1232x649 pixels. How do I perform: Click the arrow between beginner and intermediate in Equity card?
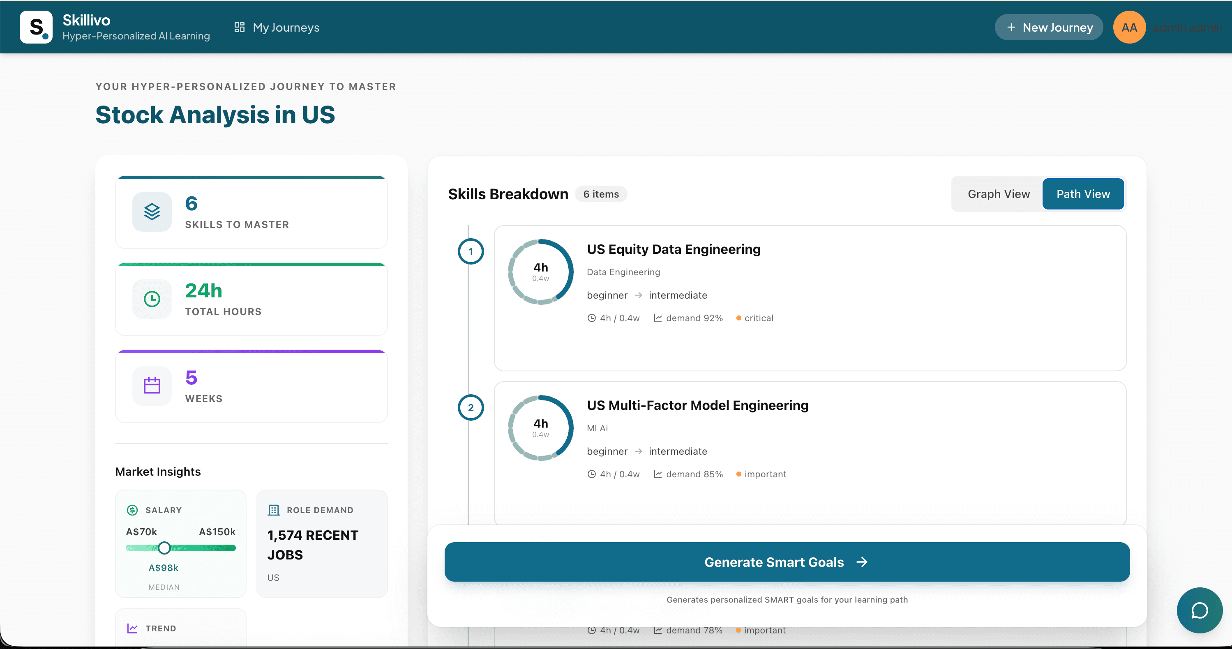click(638, 295)
